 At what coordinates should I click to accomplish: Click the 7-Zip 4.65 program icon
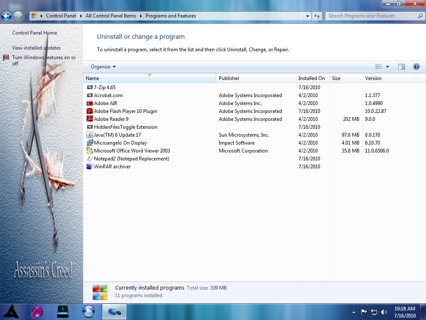pyautogui.click(x=90, y=87)
